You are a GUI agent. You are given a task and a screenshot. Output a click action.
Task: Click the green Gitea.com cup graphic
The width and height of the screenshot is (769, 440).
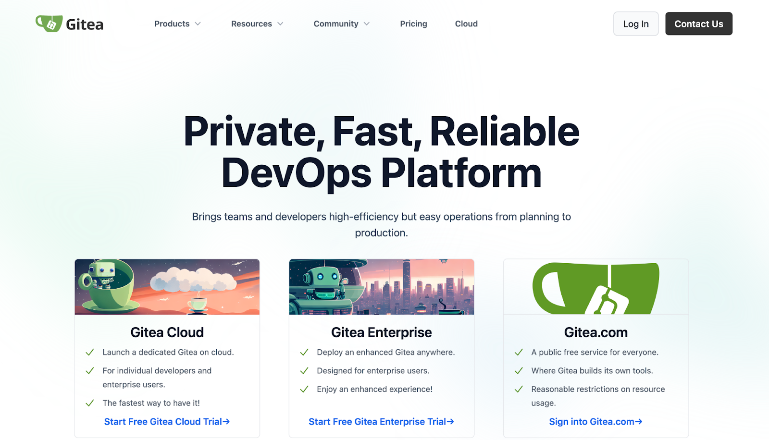596,287
